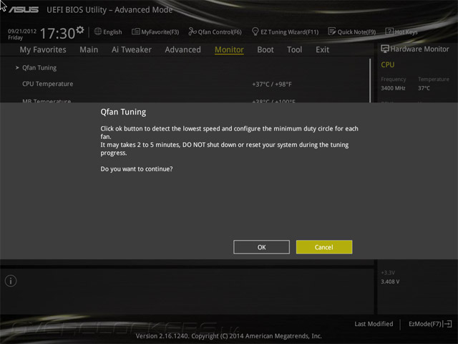Switch to the Tool tab
Screen dimensions: 458x344
tap(294, 49)
